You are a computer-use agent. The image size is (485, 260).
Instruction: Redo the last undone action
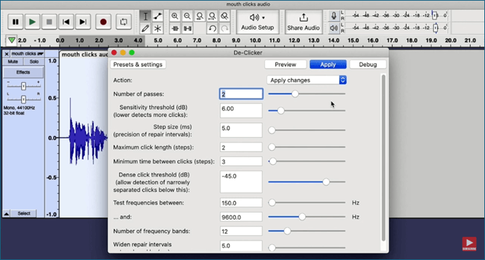tap(224, 29)
